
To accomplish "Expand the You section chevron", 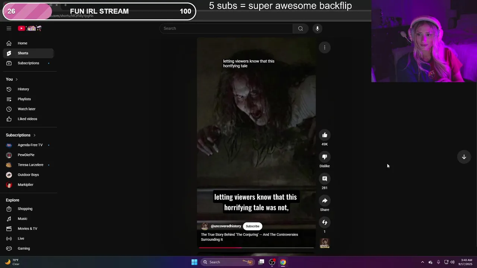I will click(x=16, y=79).
